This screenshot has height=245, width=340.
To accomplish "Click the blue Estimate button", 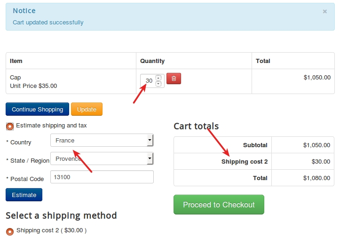I will [x=24, y=195].
